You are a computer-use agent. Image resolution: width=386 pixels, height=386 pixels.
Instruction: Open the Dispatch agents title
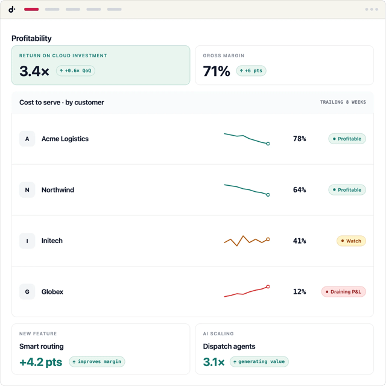229,346
